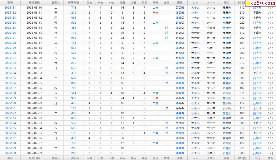Click 012路 value 212 in row 2025162
The width and height of the screenshot is (276, 160).
click(242, 63)
